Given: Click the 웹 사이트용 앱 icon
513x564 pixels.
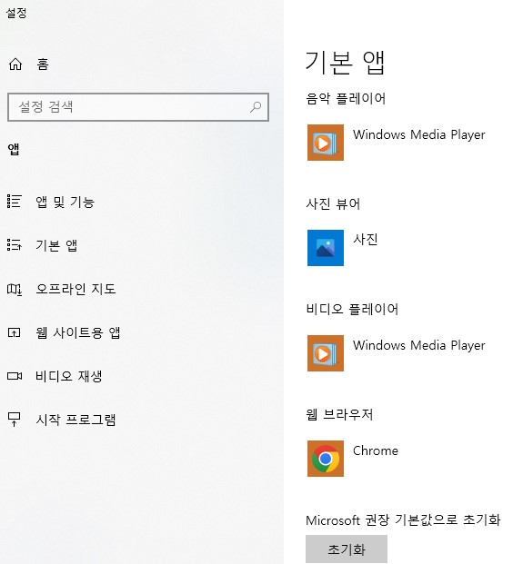Looking at the screenshot, I should [15, 332].
